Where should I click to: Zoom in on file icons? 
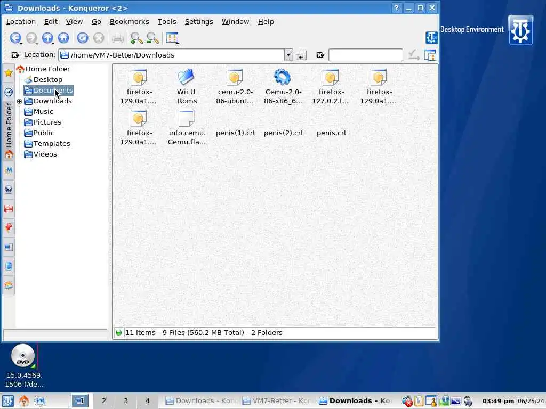click(136, 38)
